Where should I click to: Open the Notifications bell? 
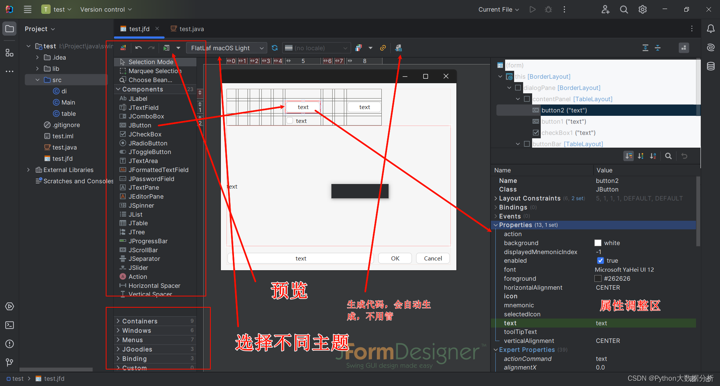pos(711,29)
